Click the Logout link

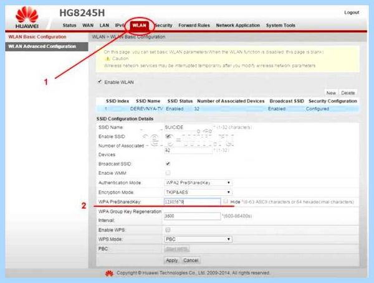[352, 12]
